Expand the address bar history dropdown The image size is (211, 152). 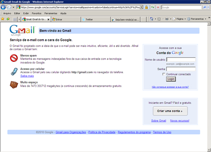[141, 7]
